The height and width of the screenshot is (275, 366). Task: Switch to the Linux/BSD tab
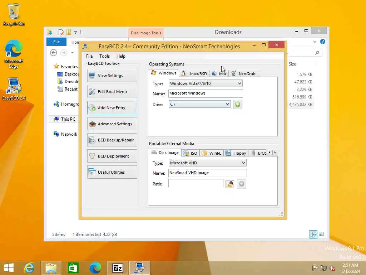pyautogui.click(x=194, y=74)
